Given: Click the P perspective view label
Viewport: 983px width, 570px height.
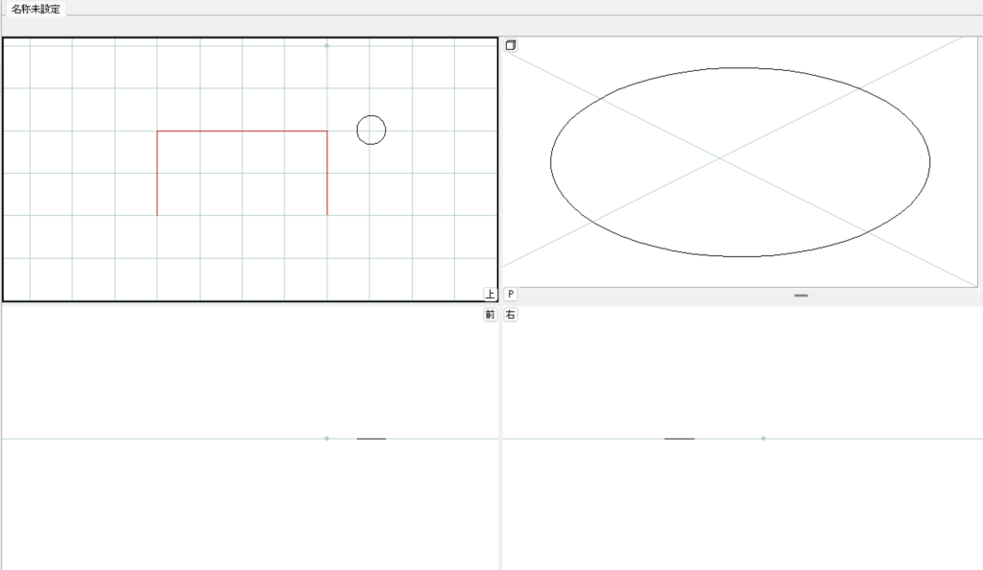Looking at the screenshot, I should pos(511,295).
